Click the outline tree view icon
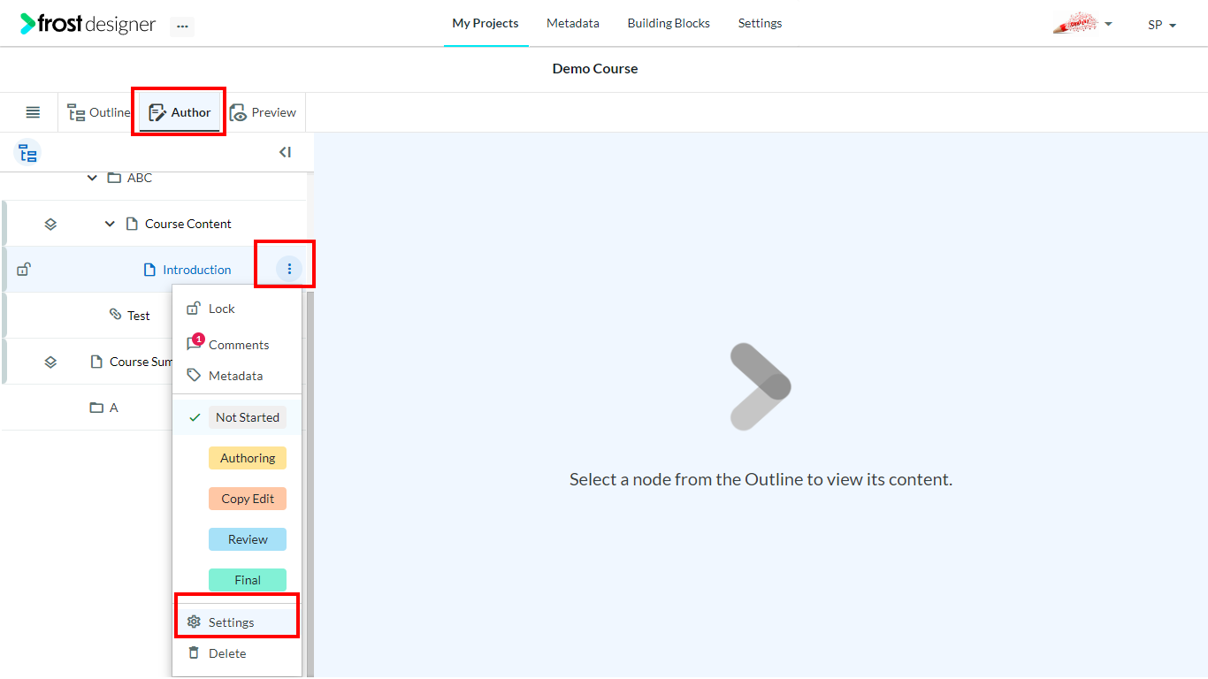Viewport: 1208px width, 679px height. pyautogui.click(x=28, y=153)
